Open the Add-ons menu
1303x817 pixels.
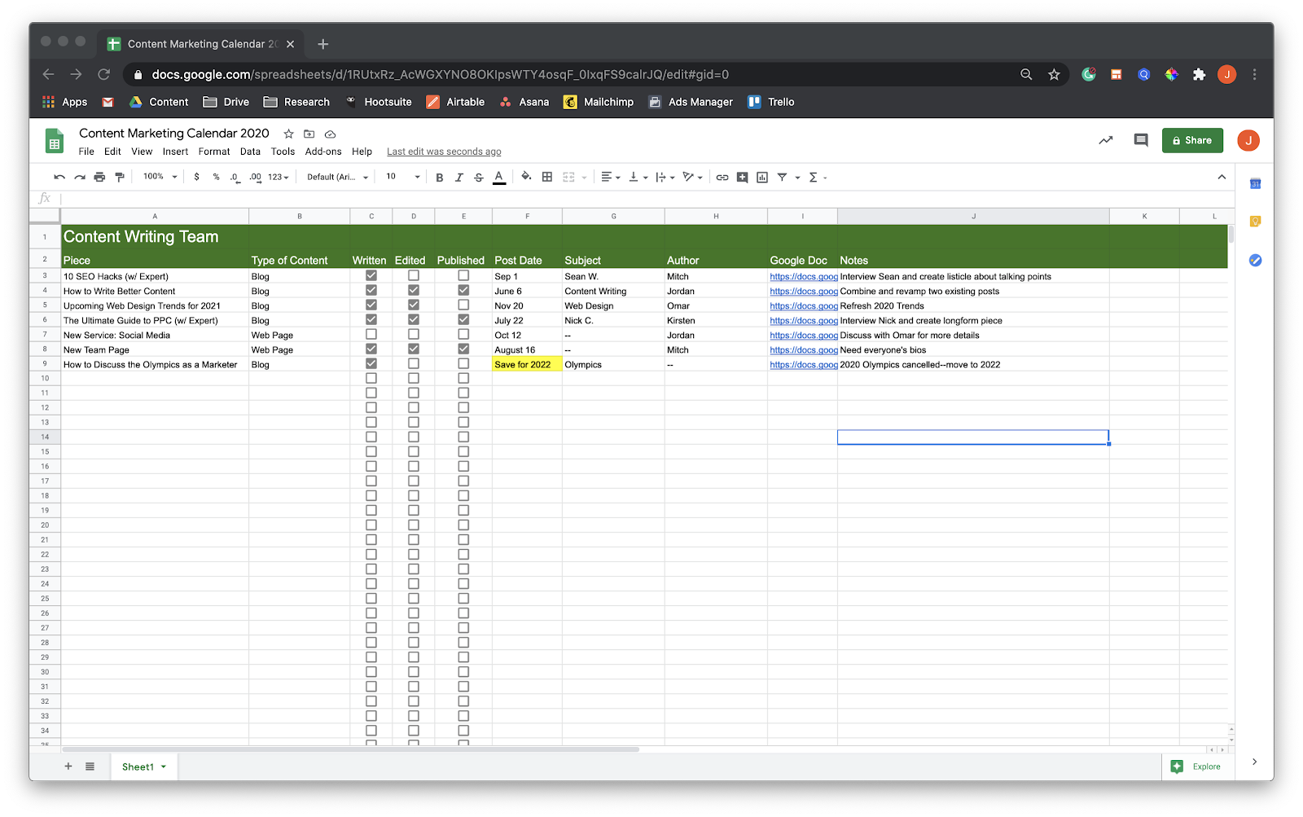323,152
